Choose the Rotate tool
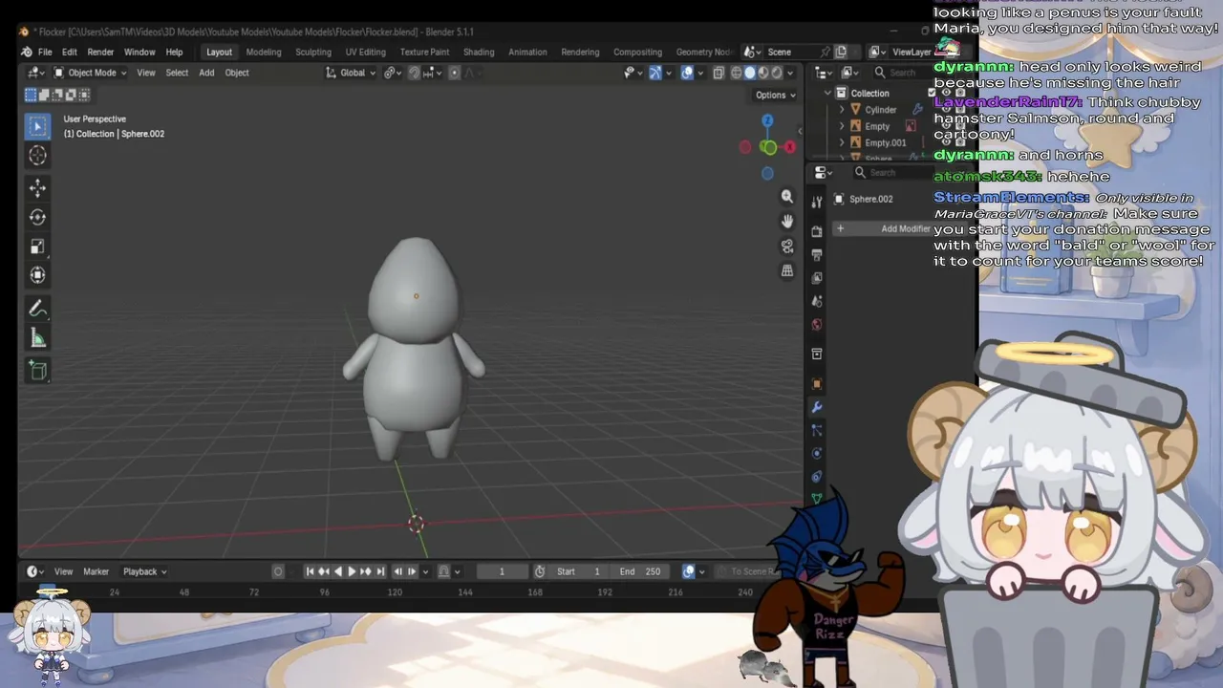1223x688 pixels. pos(37,217)
